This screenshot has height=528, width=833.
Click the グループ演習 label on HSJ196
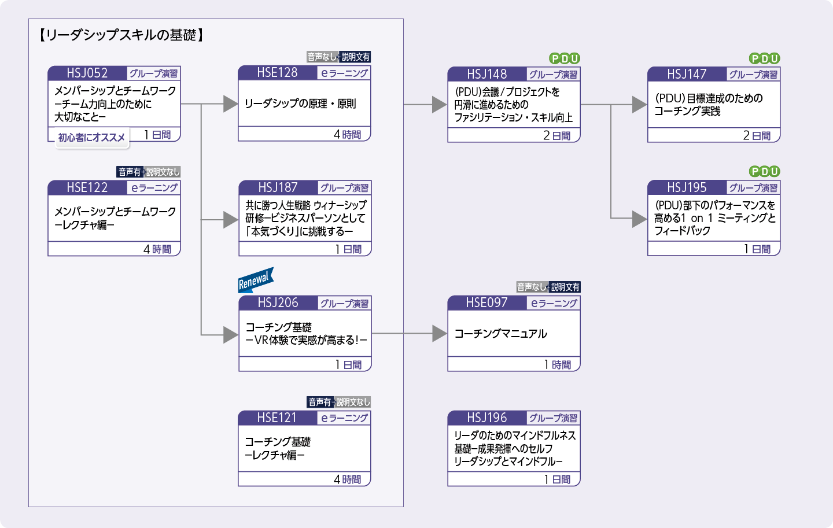coord(553,418)
